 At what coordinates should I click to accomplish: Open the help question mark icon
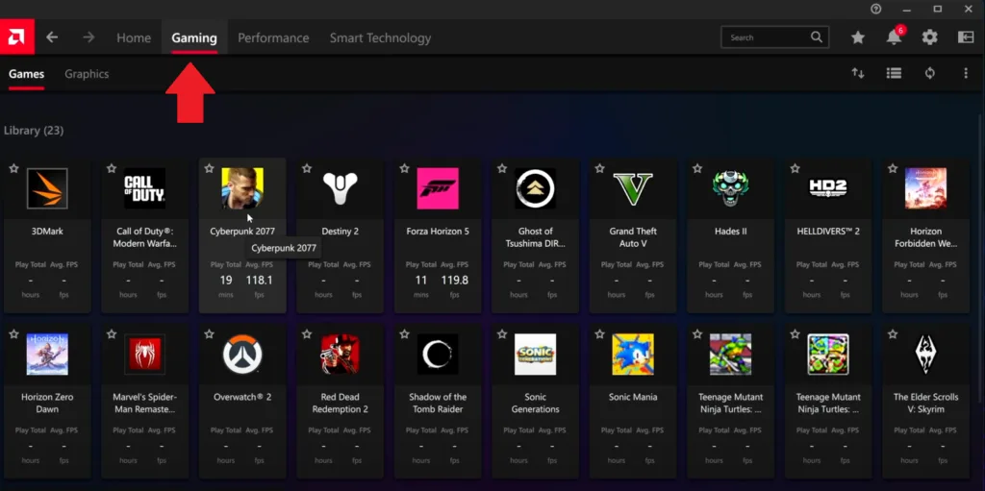click(875, 9)
